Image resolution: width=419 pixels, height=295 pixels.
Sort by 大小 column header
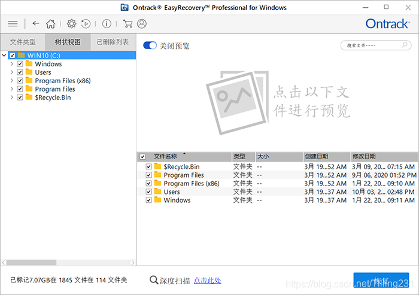tap(280, 157)
